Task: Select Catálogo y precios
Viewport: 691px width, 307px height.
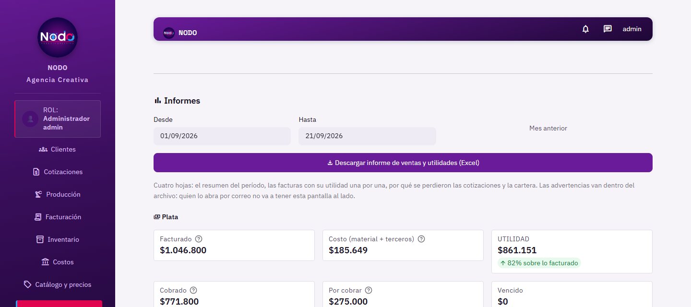Action: tap(58, 284)
